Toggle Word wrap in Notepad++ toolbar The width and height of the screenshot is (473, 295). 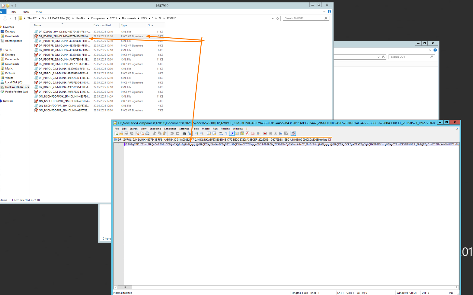coord(221,133)
